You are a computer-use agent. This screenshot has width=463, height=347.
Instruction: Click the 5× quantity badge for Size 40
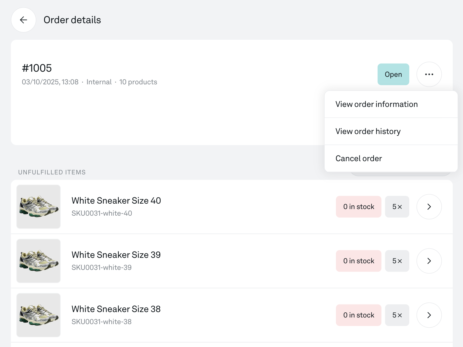point(397,207)
